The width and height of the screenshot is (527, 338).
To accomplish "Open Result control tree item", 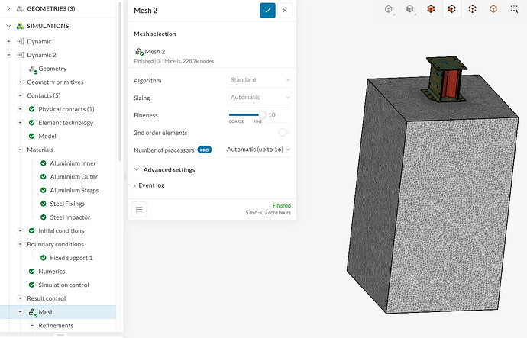I will pos(47,298).
